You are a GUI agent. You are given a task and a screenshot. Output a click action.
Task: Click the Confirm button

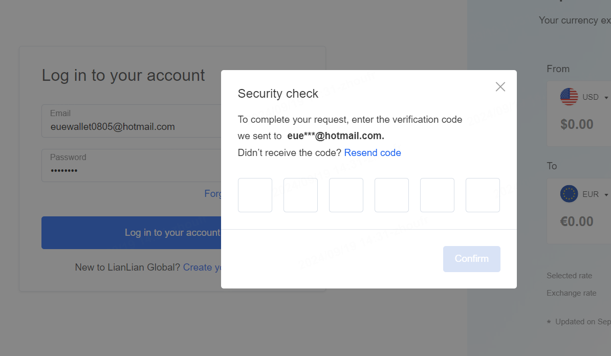(471, 259)
